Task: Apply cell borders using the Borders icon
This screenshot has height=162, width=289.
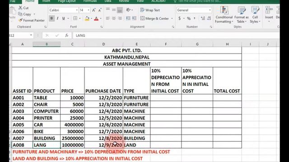Action: coord(75,18)
